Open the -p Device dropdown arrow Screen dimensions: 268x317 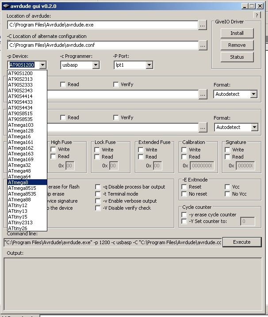pyautogui.click(x=43, y=65)
